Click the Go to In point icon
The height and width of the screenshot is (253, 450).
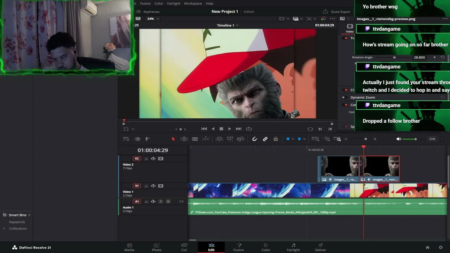pyautogui.click(x=330, y=129)
